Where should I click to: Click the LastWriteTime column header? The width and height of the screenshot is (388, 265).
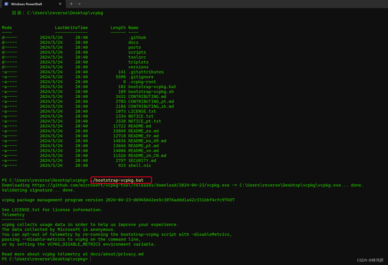[x=71, y=28]
